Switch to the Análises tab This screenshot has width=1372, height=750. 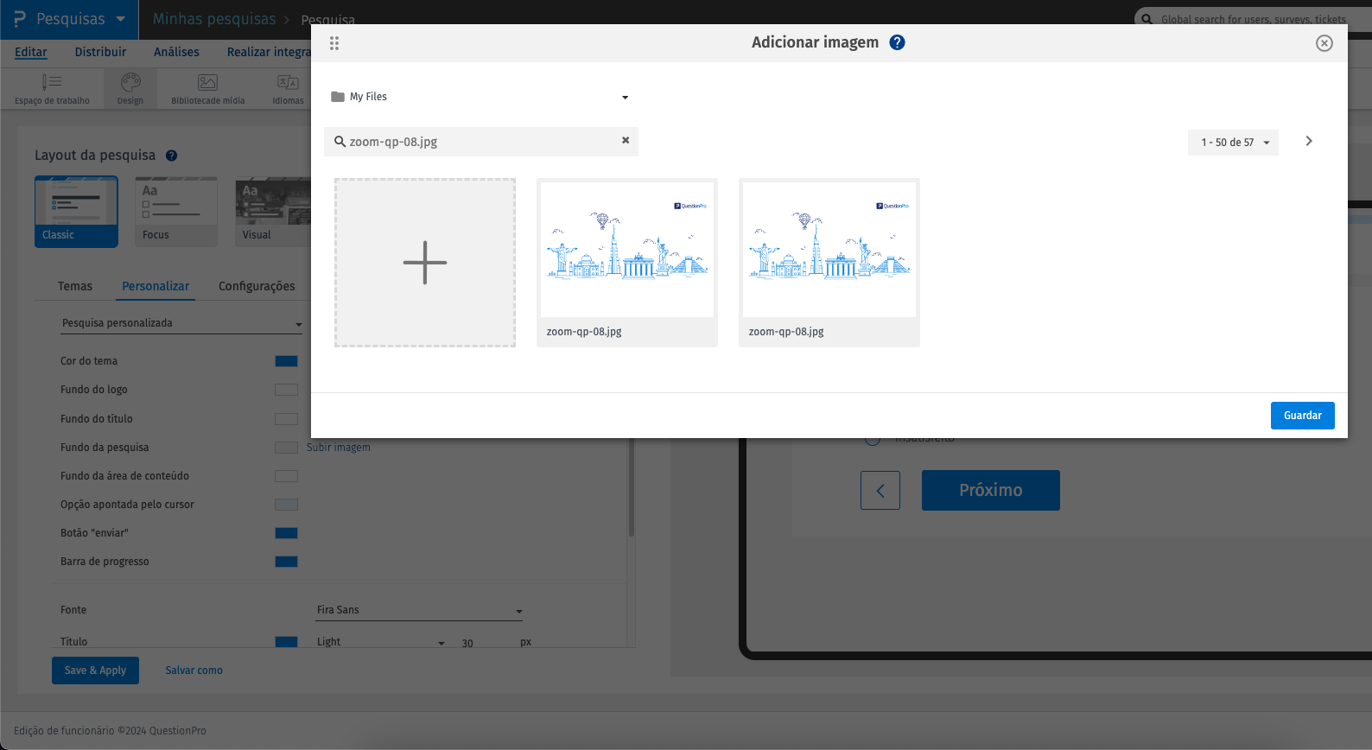point(176,52)
